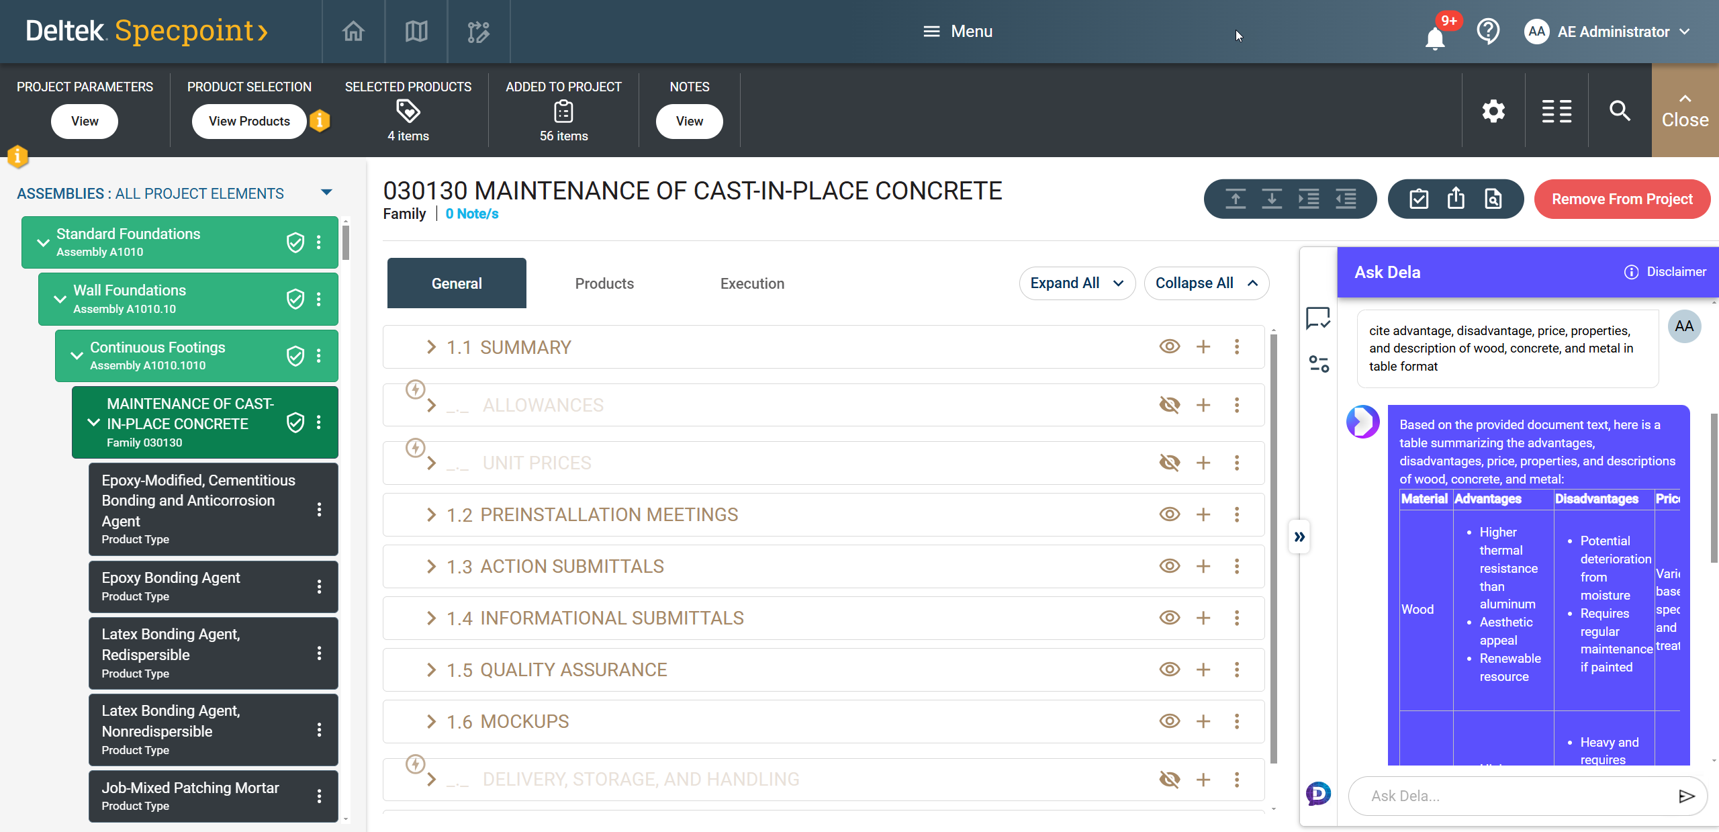Hide the 1.1 SUMMARY section

click(1169, 346)
